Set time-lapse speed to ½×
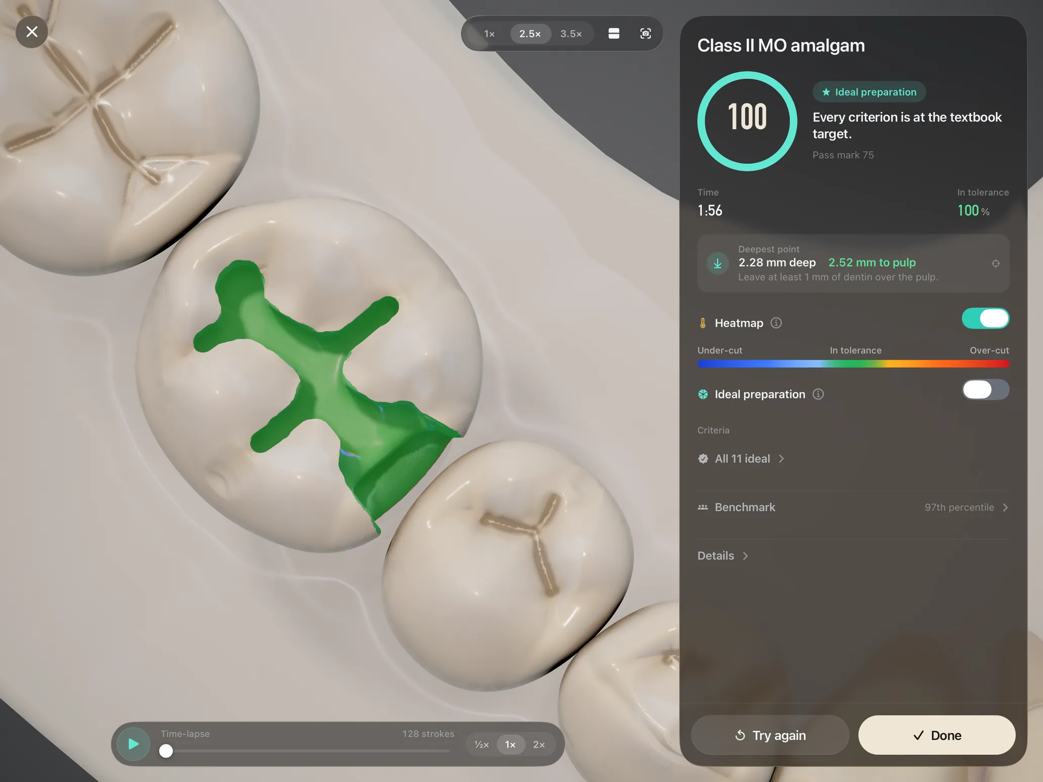Image resolution: width=1043 pixels, height=782 pixels. (482, 745)
